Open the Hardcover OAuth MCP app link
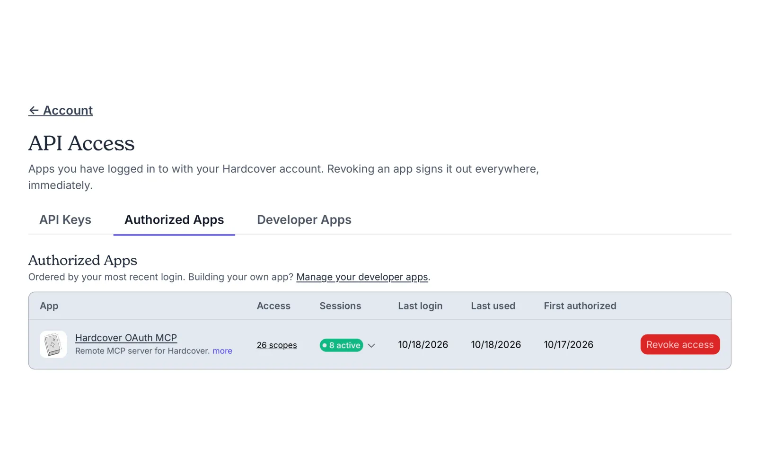757x473 pixels. tap(126, 338)
